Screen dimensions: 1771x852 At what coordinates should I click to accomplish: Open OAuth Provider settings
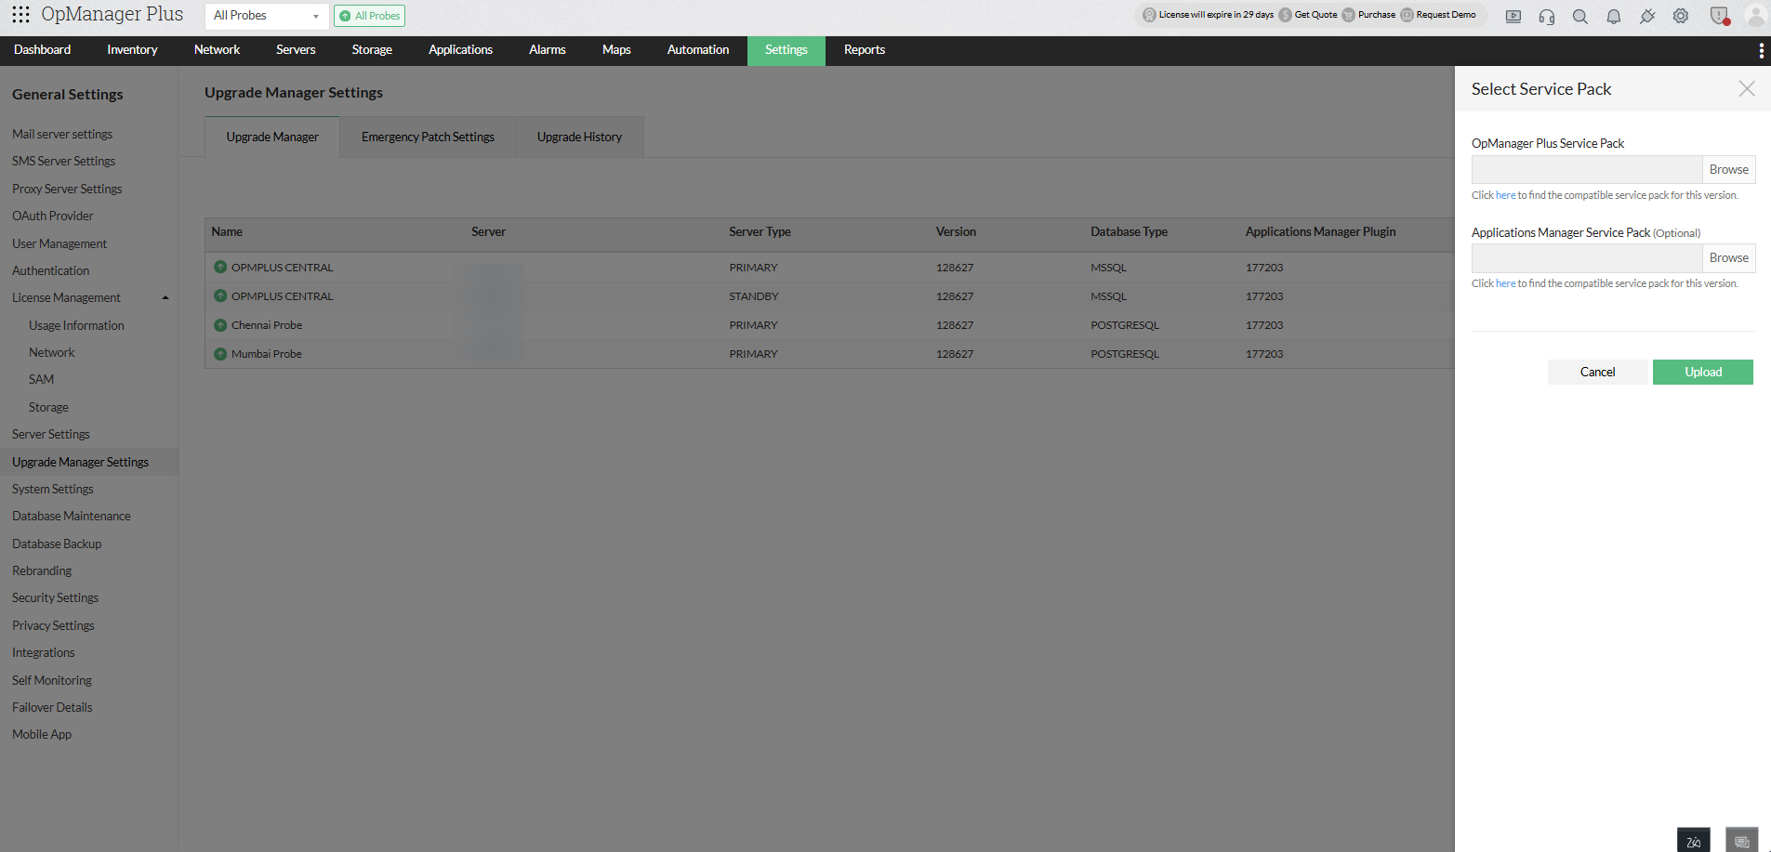52,216
